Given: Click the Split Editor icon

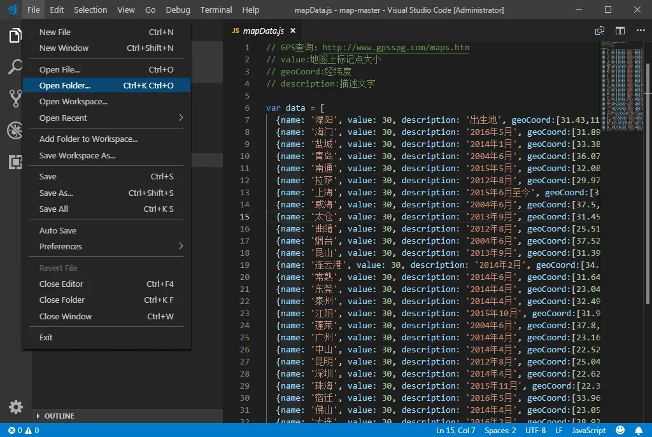Looking at the screenshot, I should tap(620, 31).
